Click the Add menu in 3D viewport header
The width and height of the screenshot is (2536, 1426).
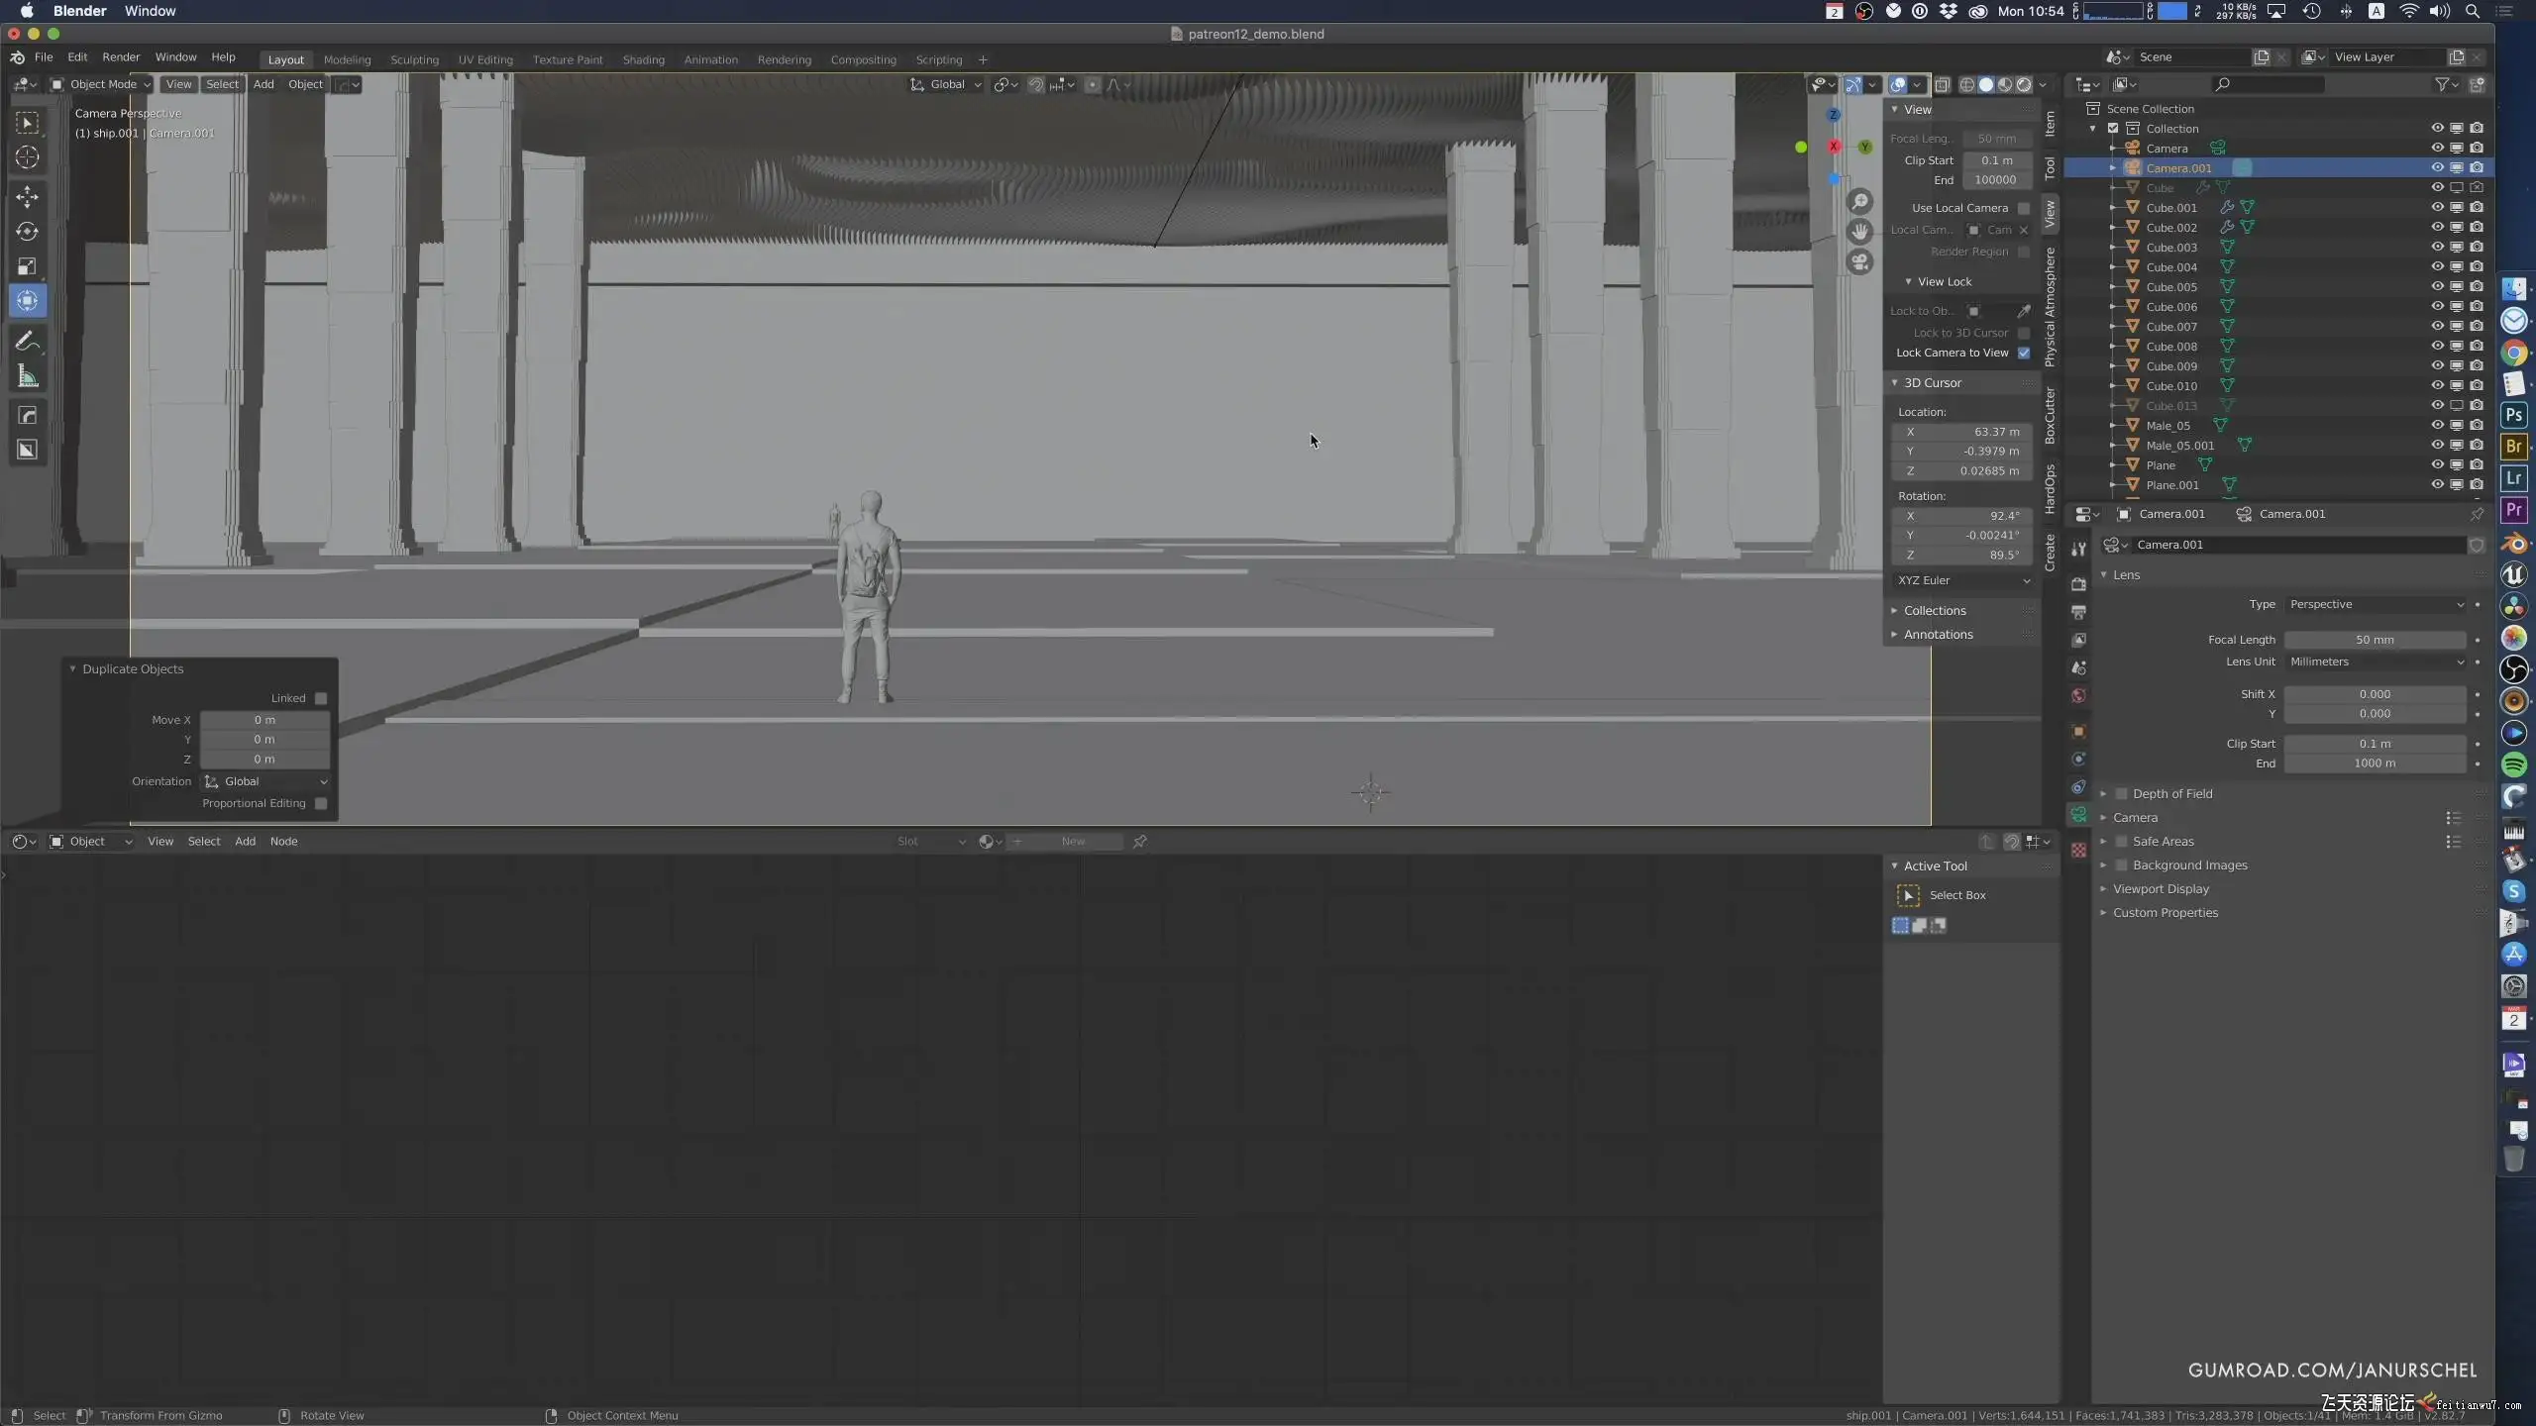click(264, 84)
